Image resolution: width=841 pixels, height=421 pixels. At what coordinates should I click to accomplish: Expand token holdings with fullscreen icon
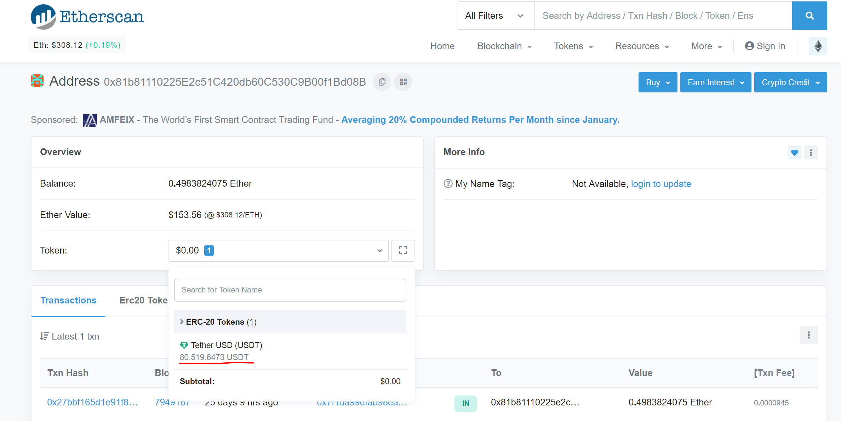(403, 250)
